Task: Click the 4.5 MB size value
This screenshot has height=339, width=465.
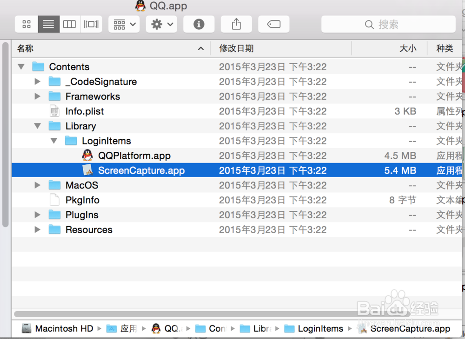Action: pos(400,156)
